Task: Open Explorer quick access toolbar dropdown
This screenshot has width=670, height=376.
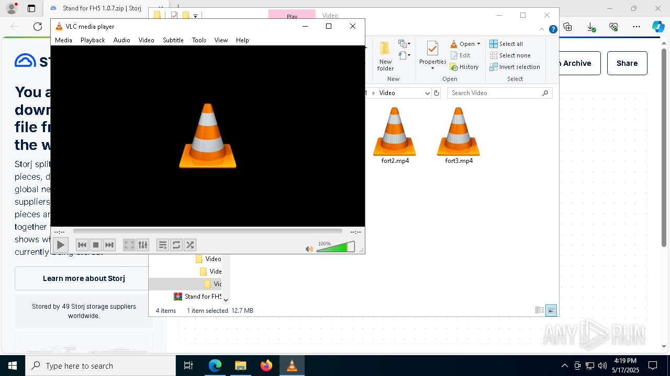Action: [195, 16]
